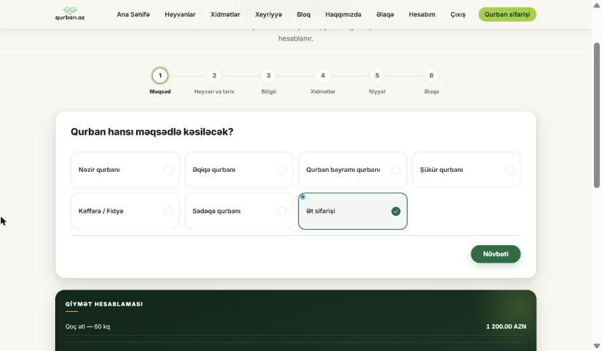Click the vertical scrollbar thumb
Image resolution: width=602 pixels, height=351 pixels.
coord(597,115)
